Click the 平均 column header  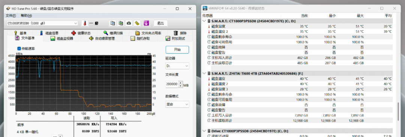(x=388, y=16)
